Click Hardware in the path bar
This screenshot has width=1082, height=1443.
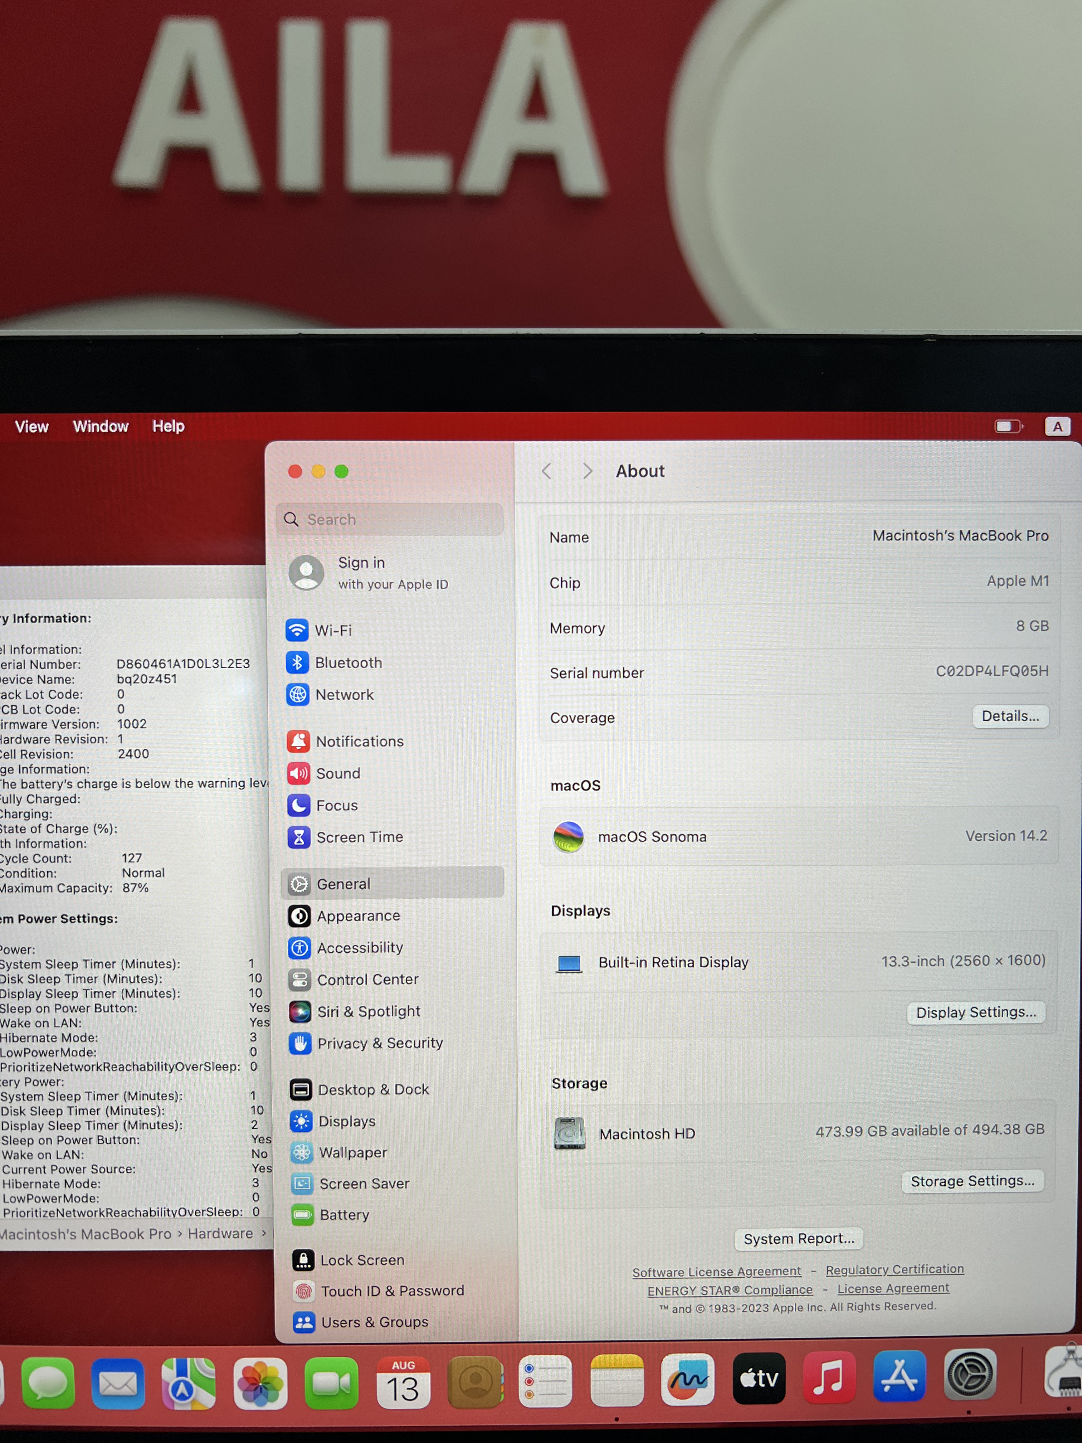[x=220, y=1234]
